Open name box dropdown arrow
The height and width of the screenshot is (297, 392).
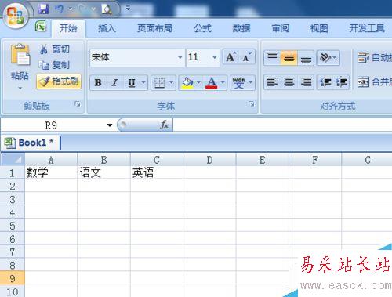(x=110, y=125)
